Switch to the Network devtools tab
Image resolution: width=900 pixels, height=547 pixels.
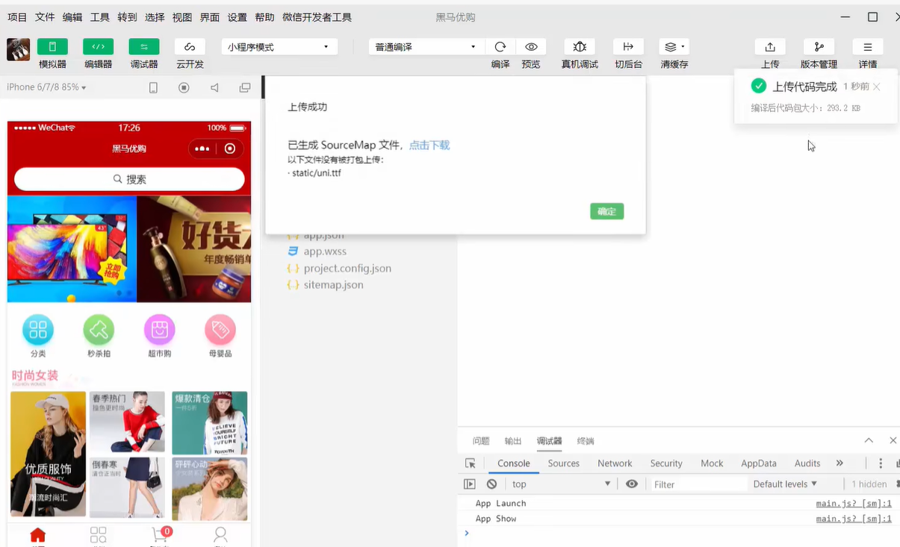pyautogui.click(x=615, y=463)
